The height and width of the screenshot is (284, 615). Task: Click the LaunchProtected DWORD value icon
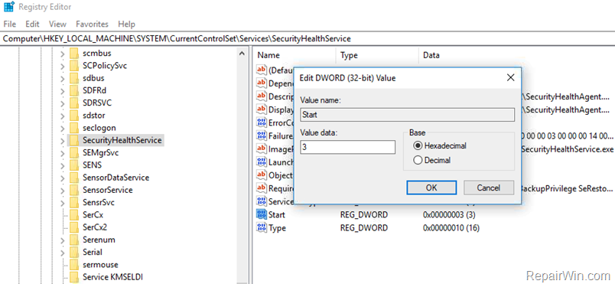point(261,162)
